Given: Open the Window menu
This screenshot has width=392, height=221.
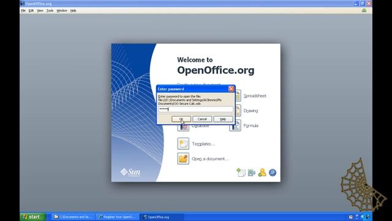Looking at the screenshot, I should (62, 10).
